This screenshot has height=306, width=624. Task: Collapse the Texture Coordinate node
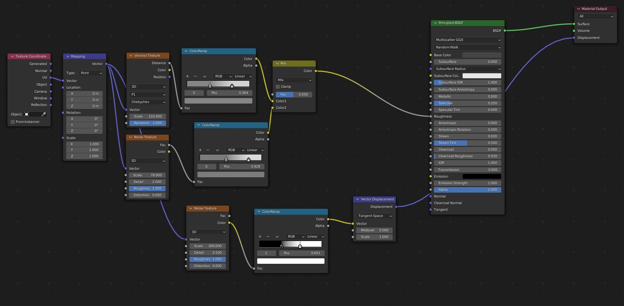12,56
